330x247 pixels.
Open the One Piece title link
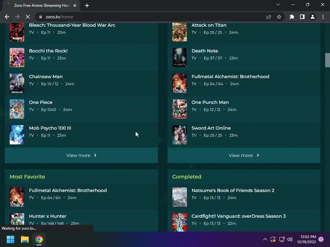(41, 102)
